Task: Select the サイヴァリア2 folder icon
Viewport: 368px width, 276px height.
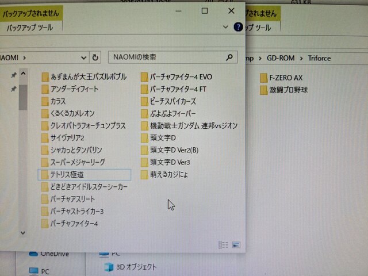Action: click(x=45, y=138)
